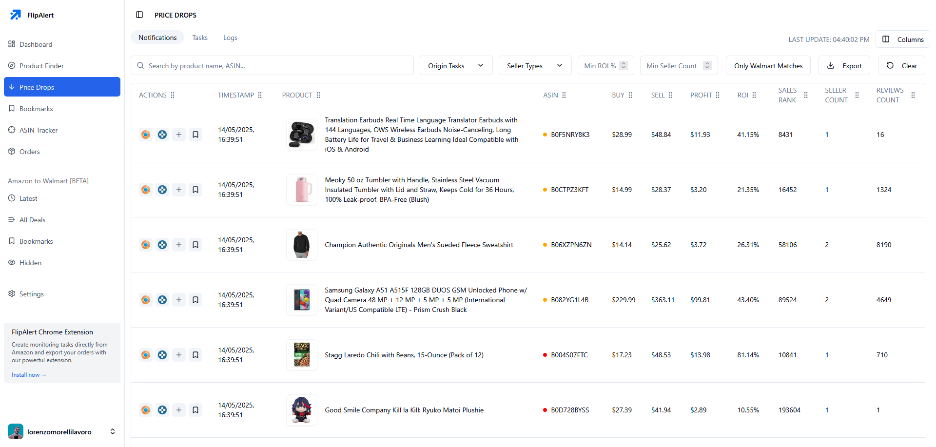
Task: Open the Seller Types dropdown
Action: click(x=535, y=66)
